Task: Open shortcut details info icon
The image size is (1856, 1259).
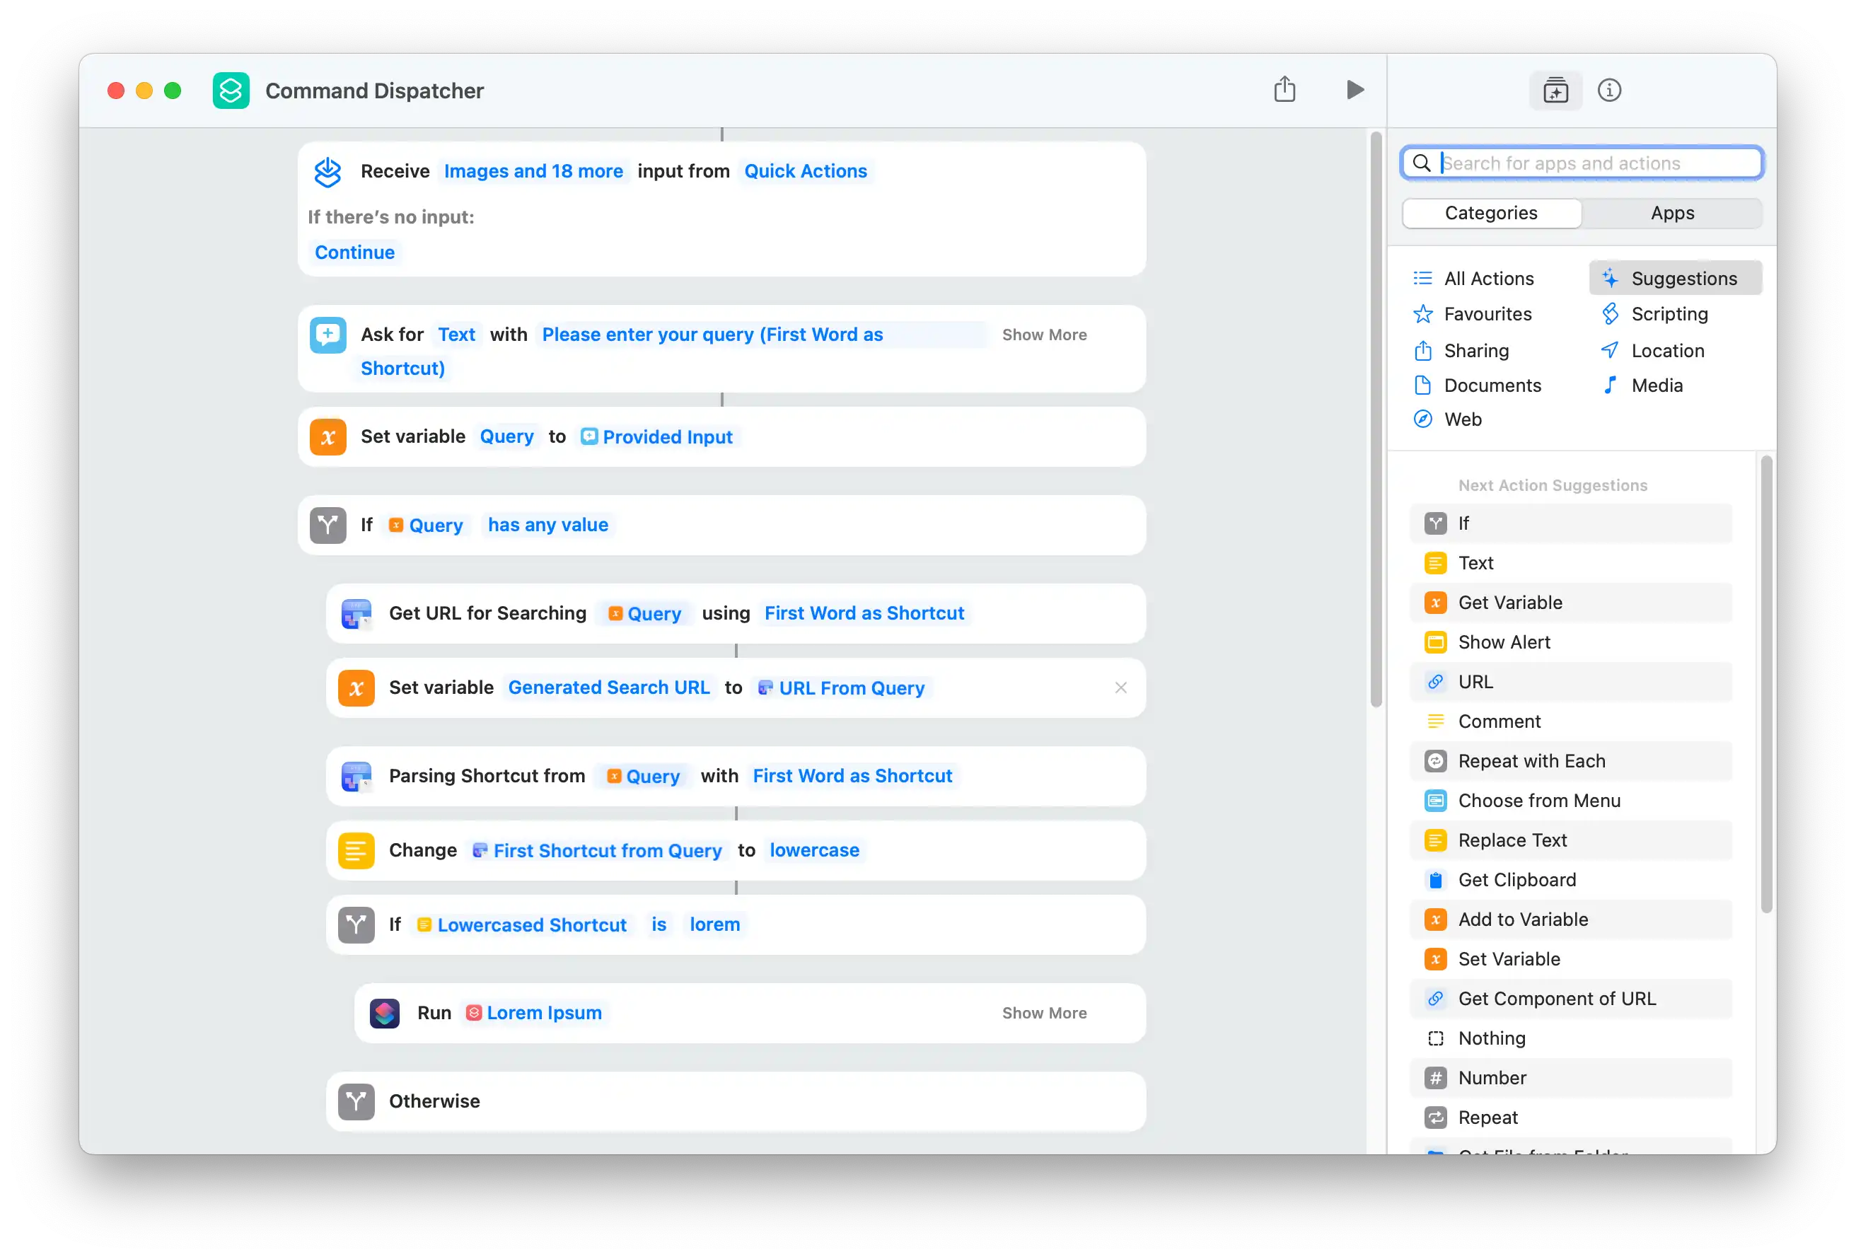Action: [x=1608, y=91]
